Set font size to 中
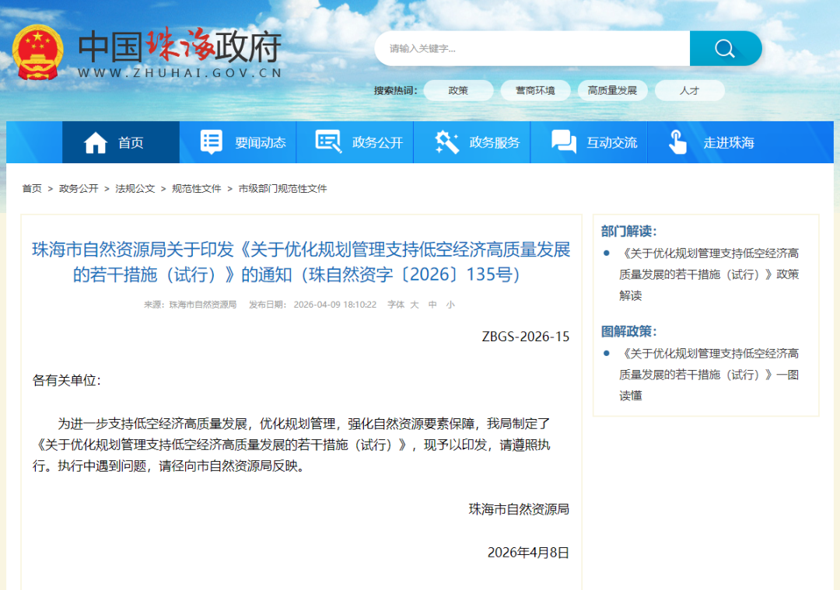Image resolution: width=840 pixels, height=590 pixels. point(432,305)
